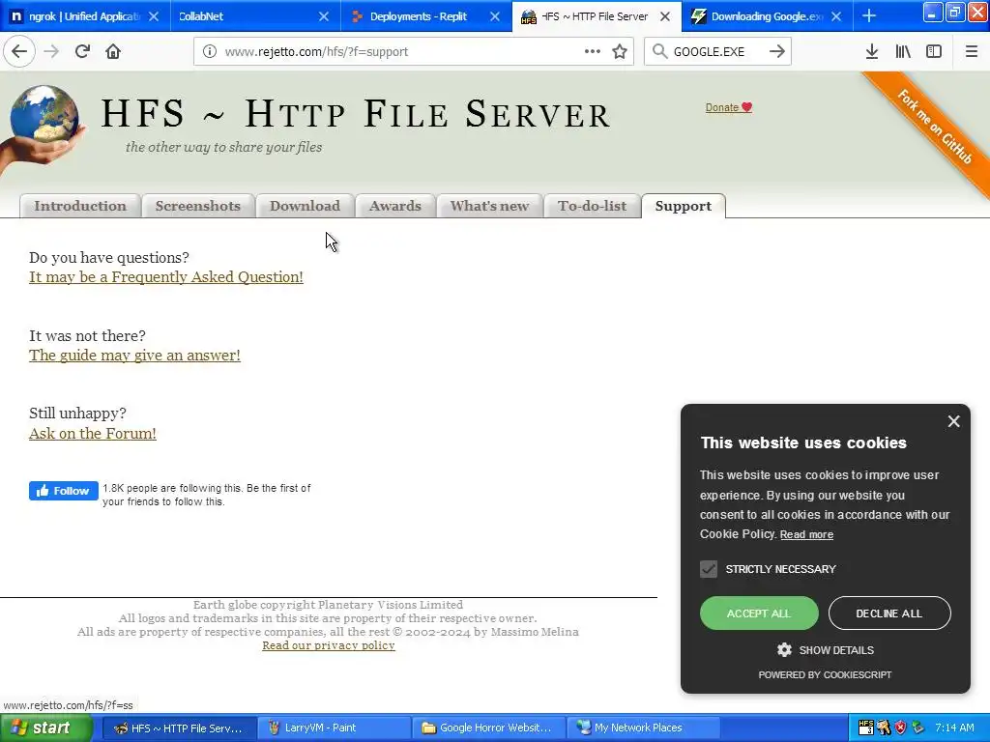This screenshot has height=742, width=990.
Task: Open the downloads arrow icon
Action: coord(872,51)
